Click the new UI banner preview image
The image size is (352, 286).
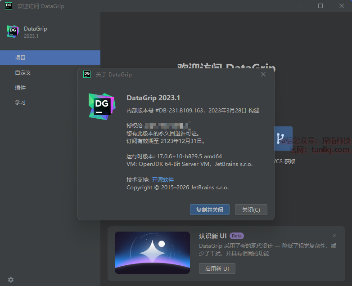[x=152, y=252]
